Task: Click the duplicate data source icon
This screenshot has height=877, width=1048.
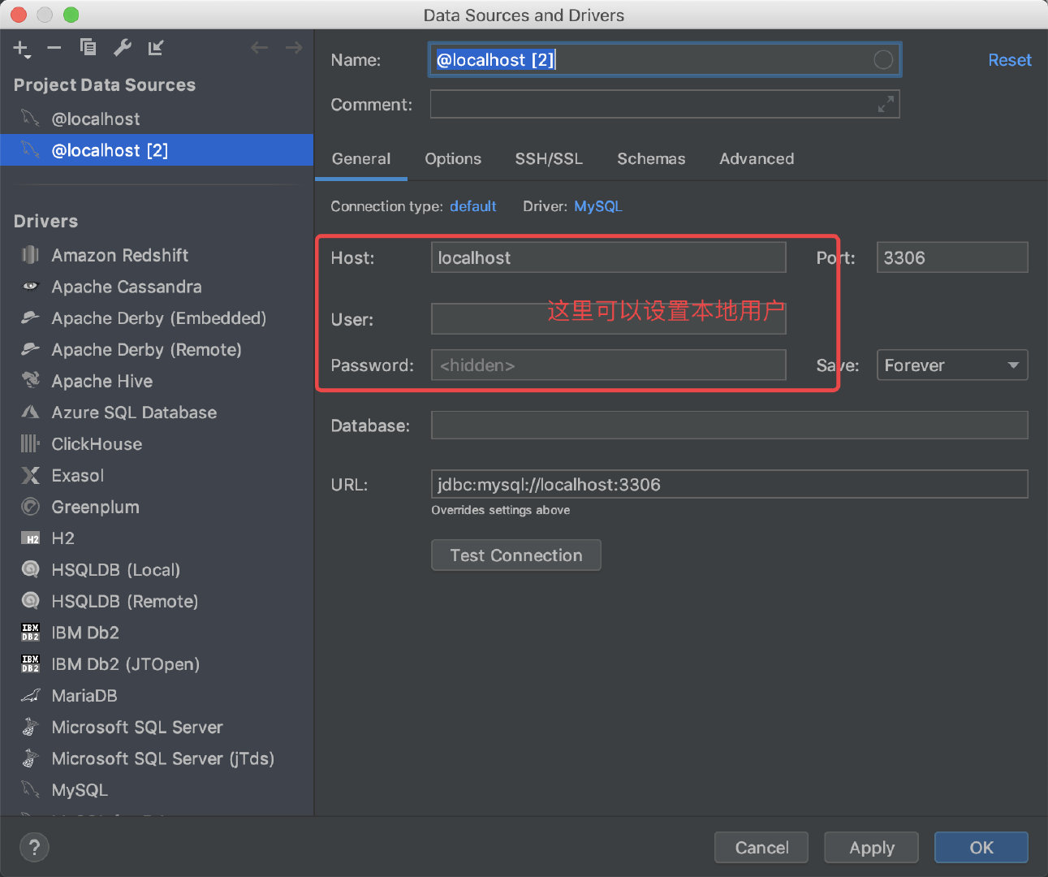Action: pyautogui.click(x=88, y=48)
